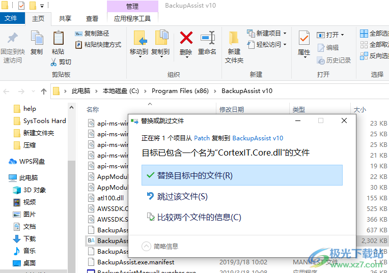Select the atl100.dll file
Screen dimensions: 389x273
click(x=106, y=198)
